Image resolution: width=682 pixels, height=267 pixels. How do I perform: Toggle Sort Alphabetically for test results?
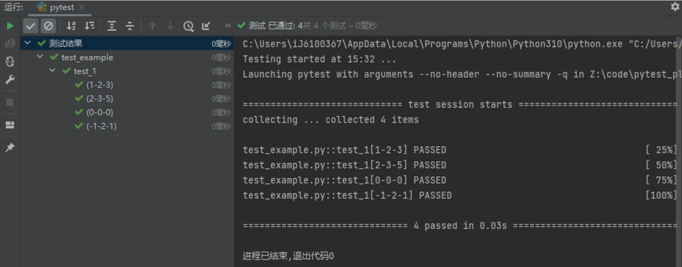point(71,26)
